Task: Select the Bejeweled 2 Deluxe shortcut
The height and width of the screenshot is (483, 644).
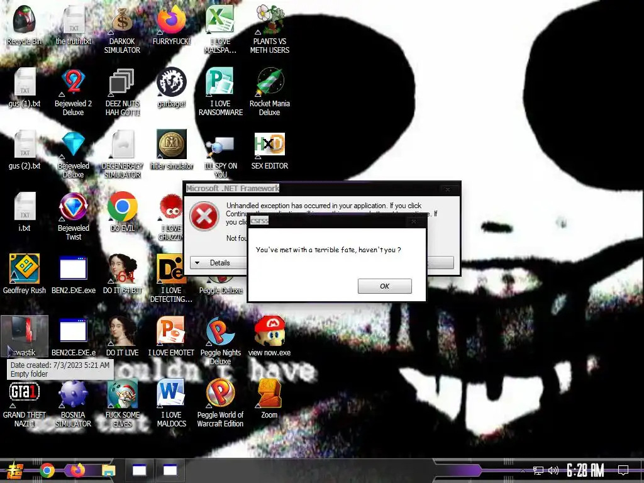Action: click(74, 92)
